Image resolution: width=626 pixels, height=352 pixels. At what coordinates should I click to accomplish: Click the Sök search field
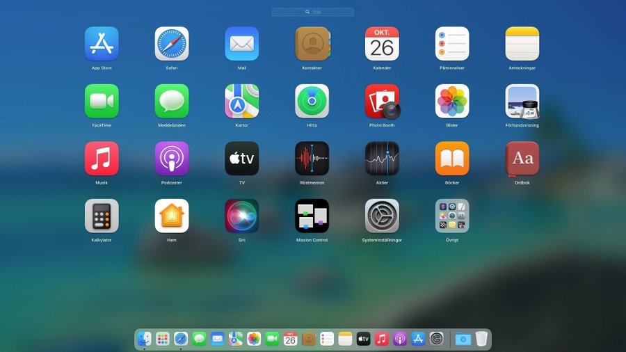[313, 12]
